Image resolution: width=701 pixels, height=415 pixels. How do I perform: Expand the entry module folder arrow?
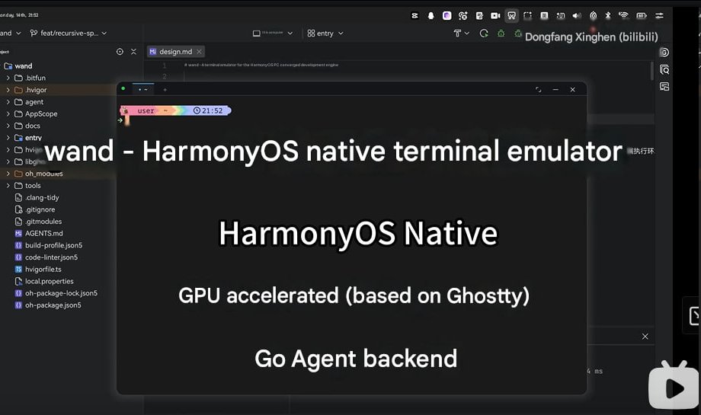[8, 138]
